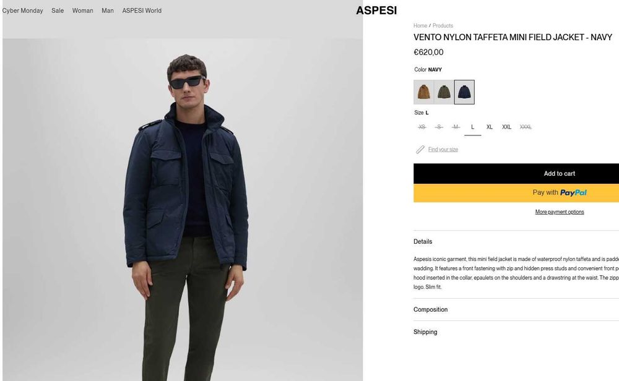The image size is (619, 381).
Task: Expand the Shipping section
Action: [425, 332]
